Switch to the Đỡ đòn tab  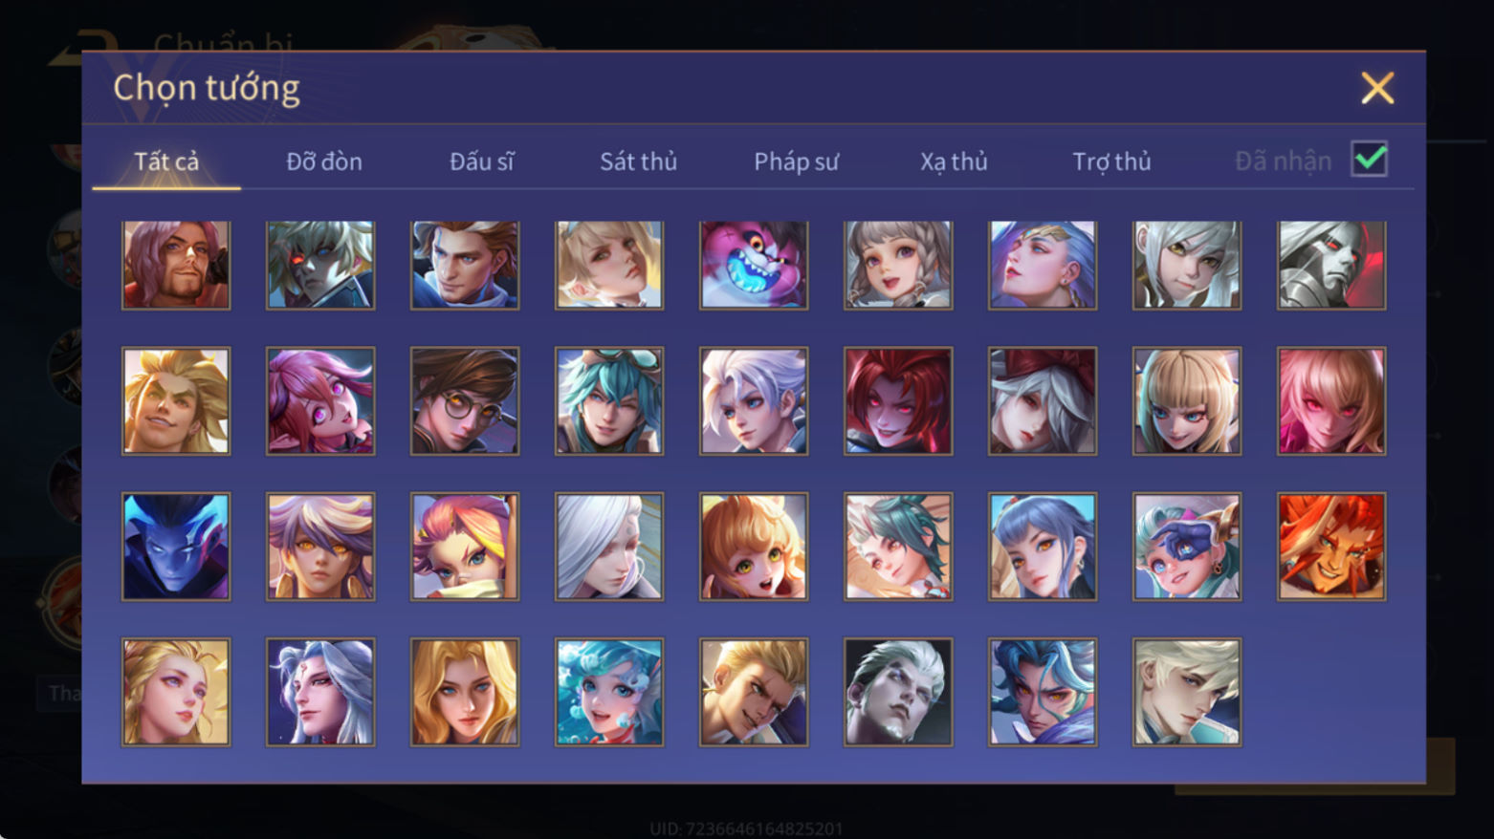click(324, 161)
